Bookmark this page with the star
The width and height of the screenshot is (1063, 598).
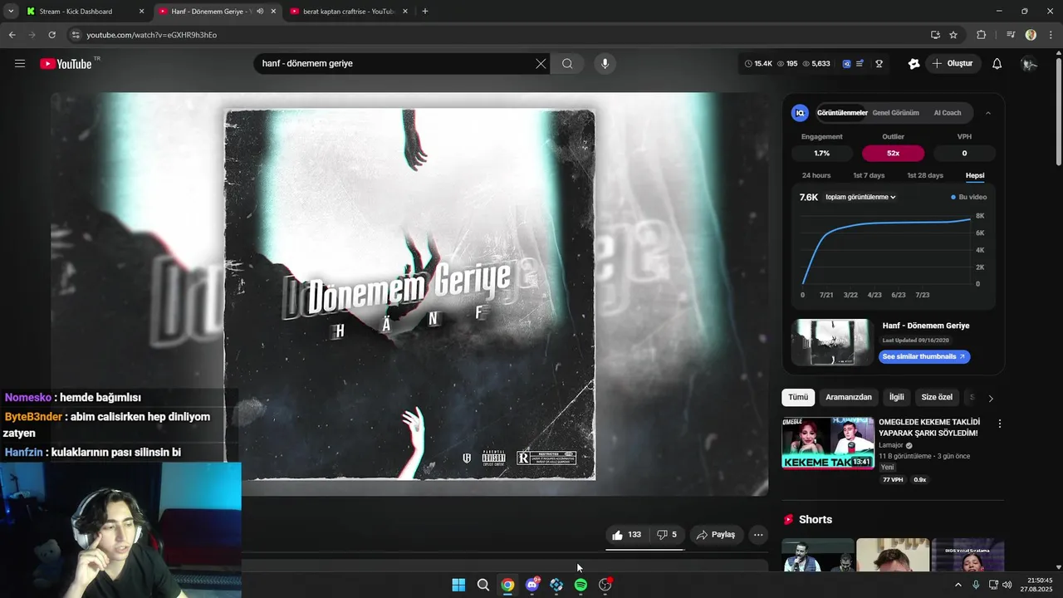[x=953, y=35]
